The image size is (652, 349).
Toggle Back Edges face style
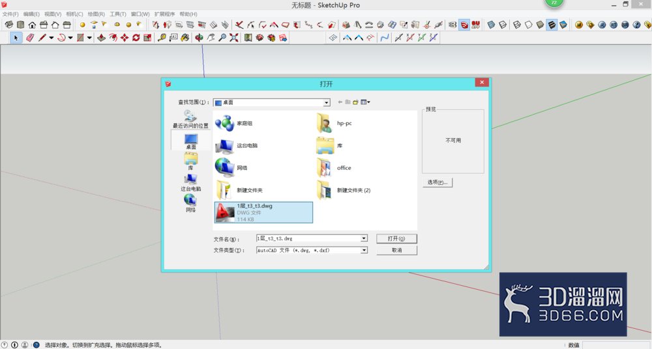click(503, 25)
